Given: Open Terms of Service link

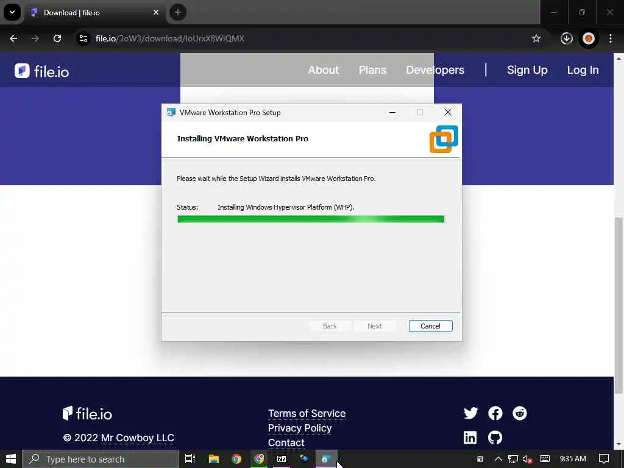Looking at the screenshot, I should tap(307, 414).
